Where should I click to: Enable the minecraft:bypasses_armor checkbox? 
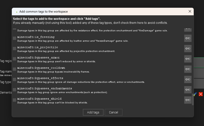click(x=15, y=59)
